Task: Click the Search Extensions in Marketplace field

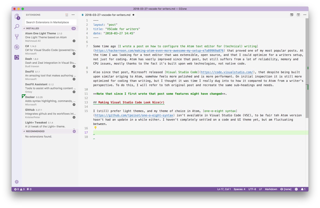Action: [x=51, y=22]
